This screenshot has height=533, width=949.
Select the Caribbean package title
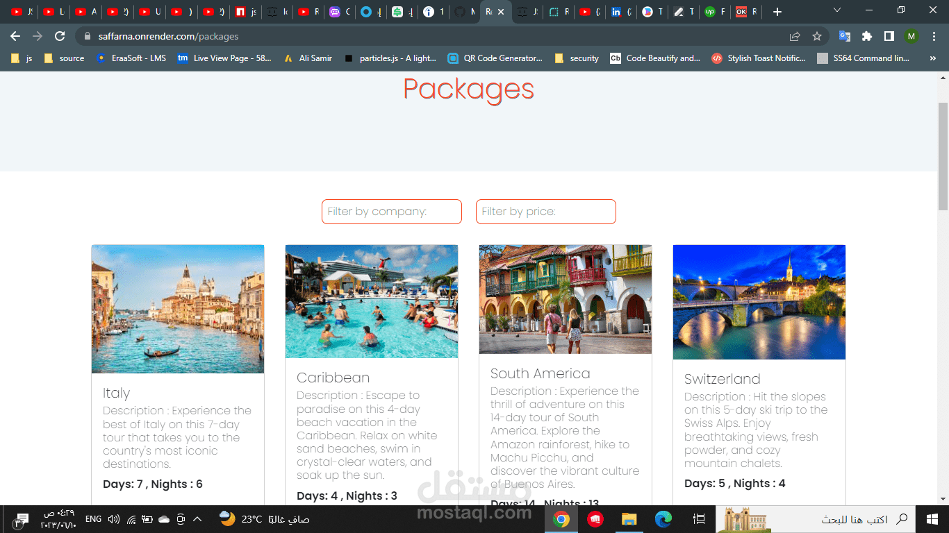click(333, 378)
